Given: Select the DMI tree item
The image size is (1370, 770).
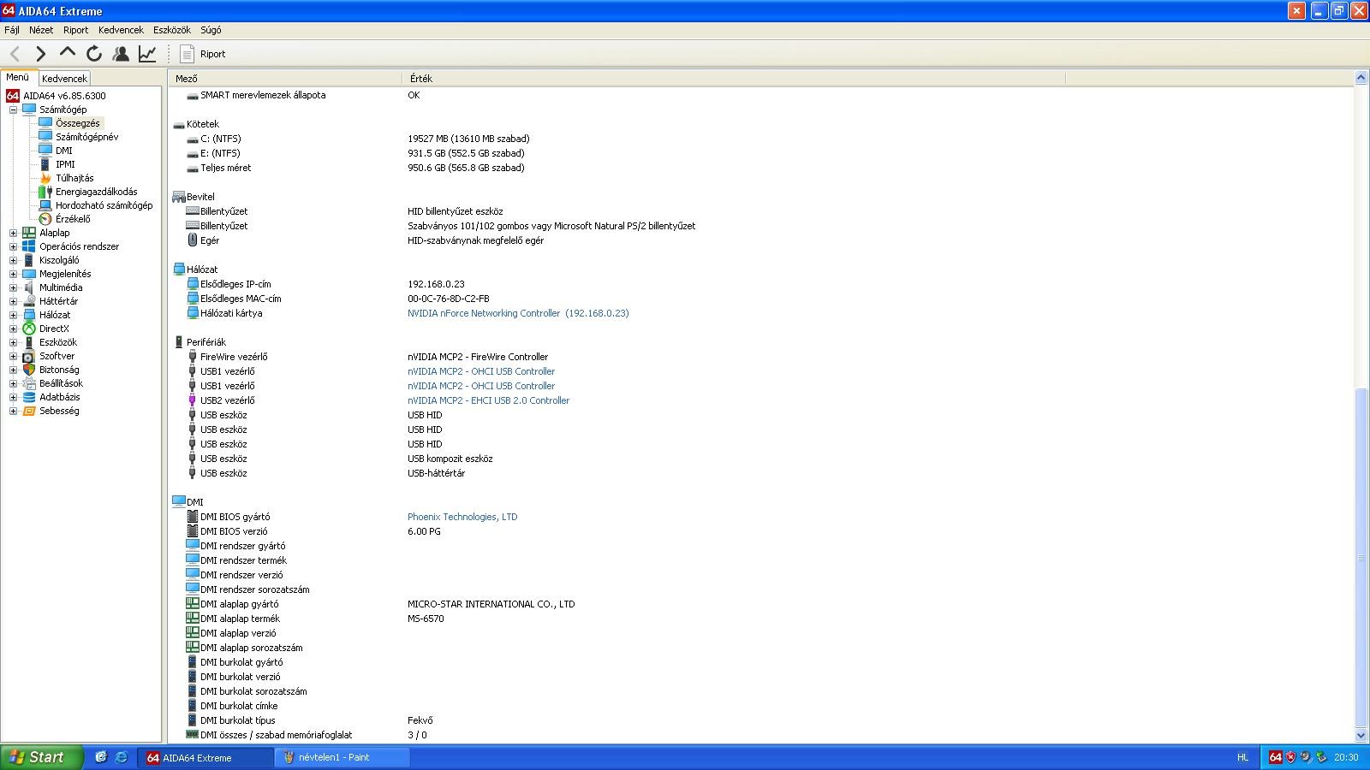Looking at the screenshot, I should (x=64, y=151).
